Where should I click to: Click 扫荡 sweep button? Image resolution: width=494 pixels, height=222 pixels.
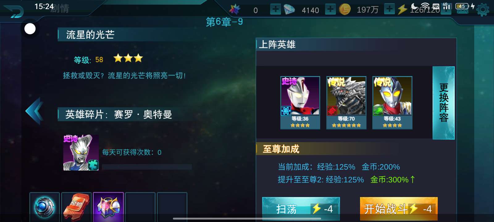(301, 209)
